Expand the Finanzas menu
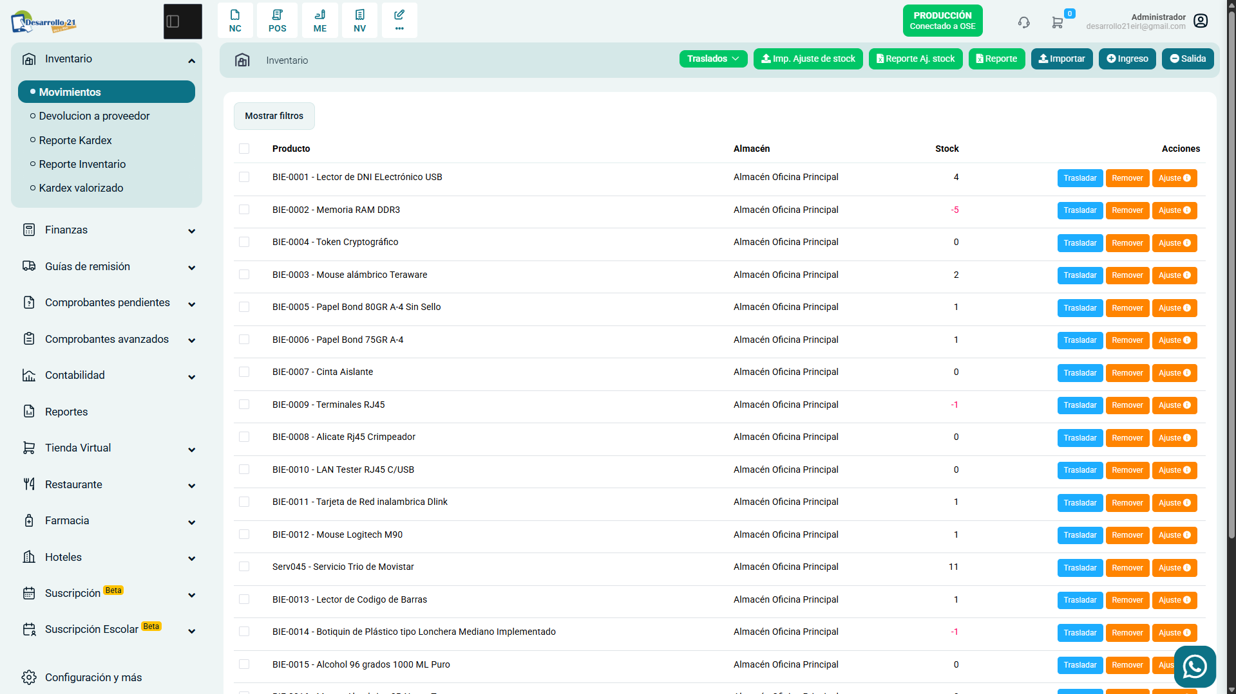Viewport: 1236px width, 694px height. pos(191,231)
